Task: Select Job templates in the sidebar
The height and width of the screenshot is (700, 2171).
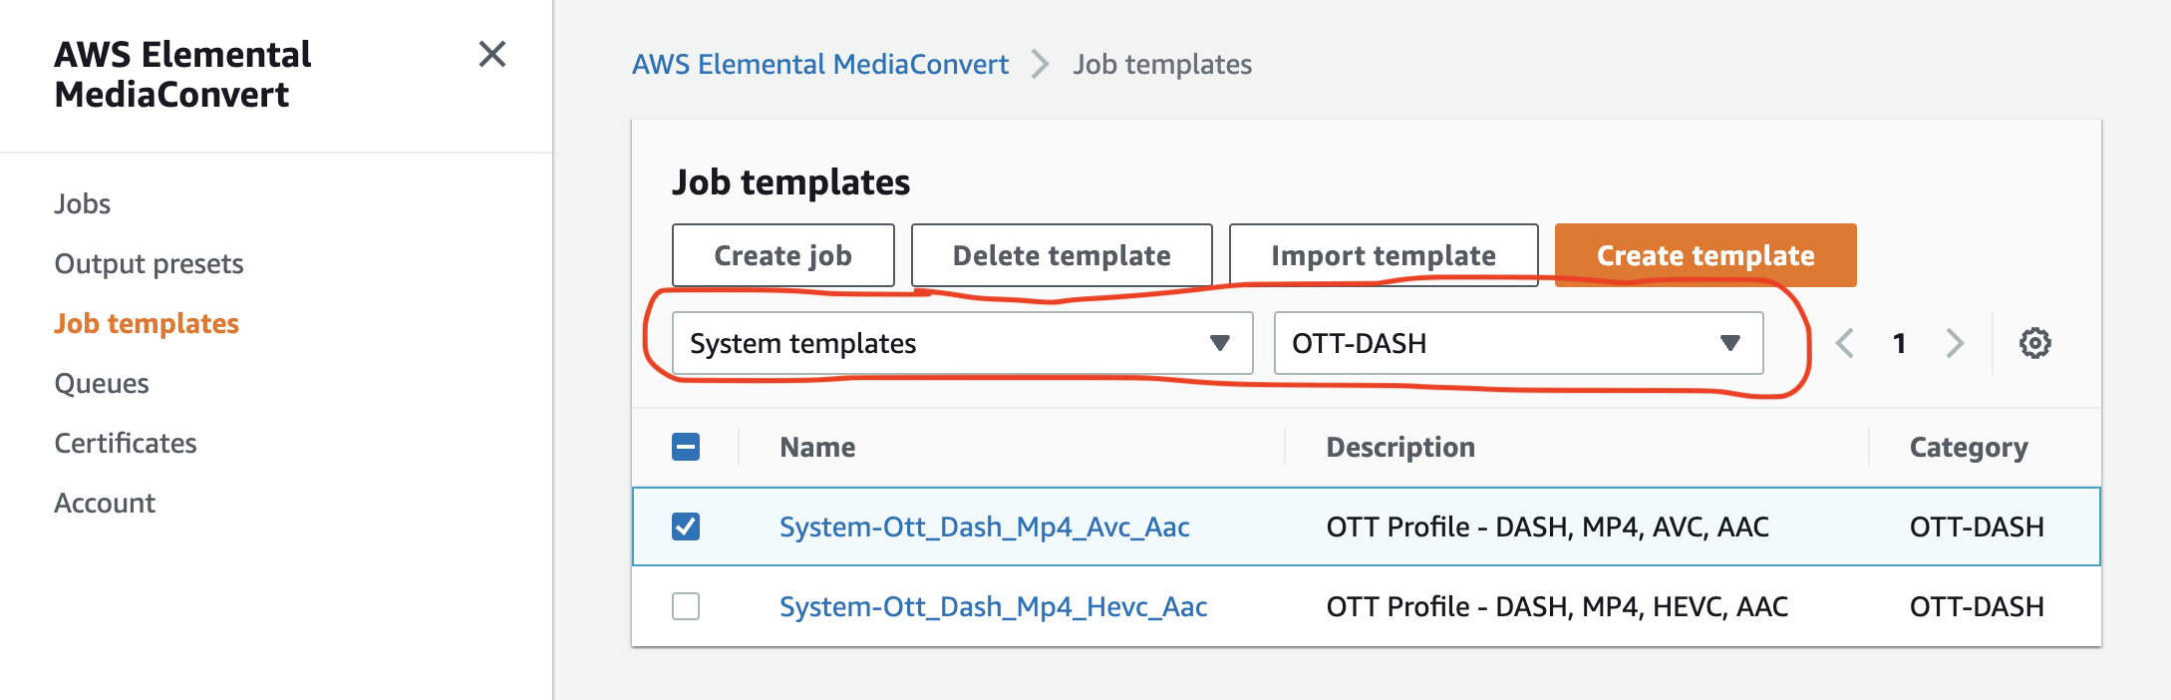Action: pyautogui.click(x=147, y=323)
